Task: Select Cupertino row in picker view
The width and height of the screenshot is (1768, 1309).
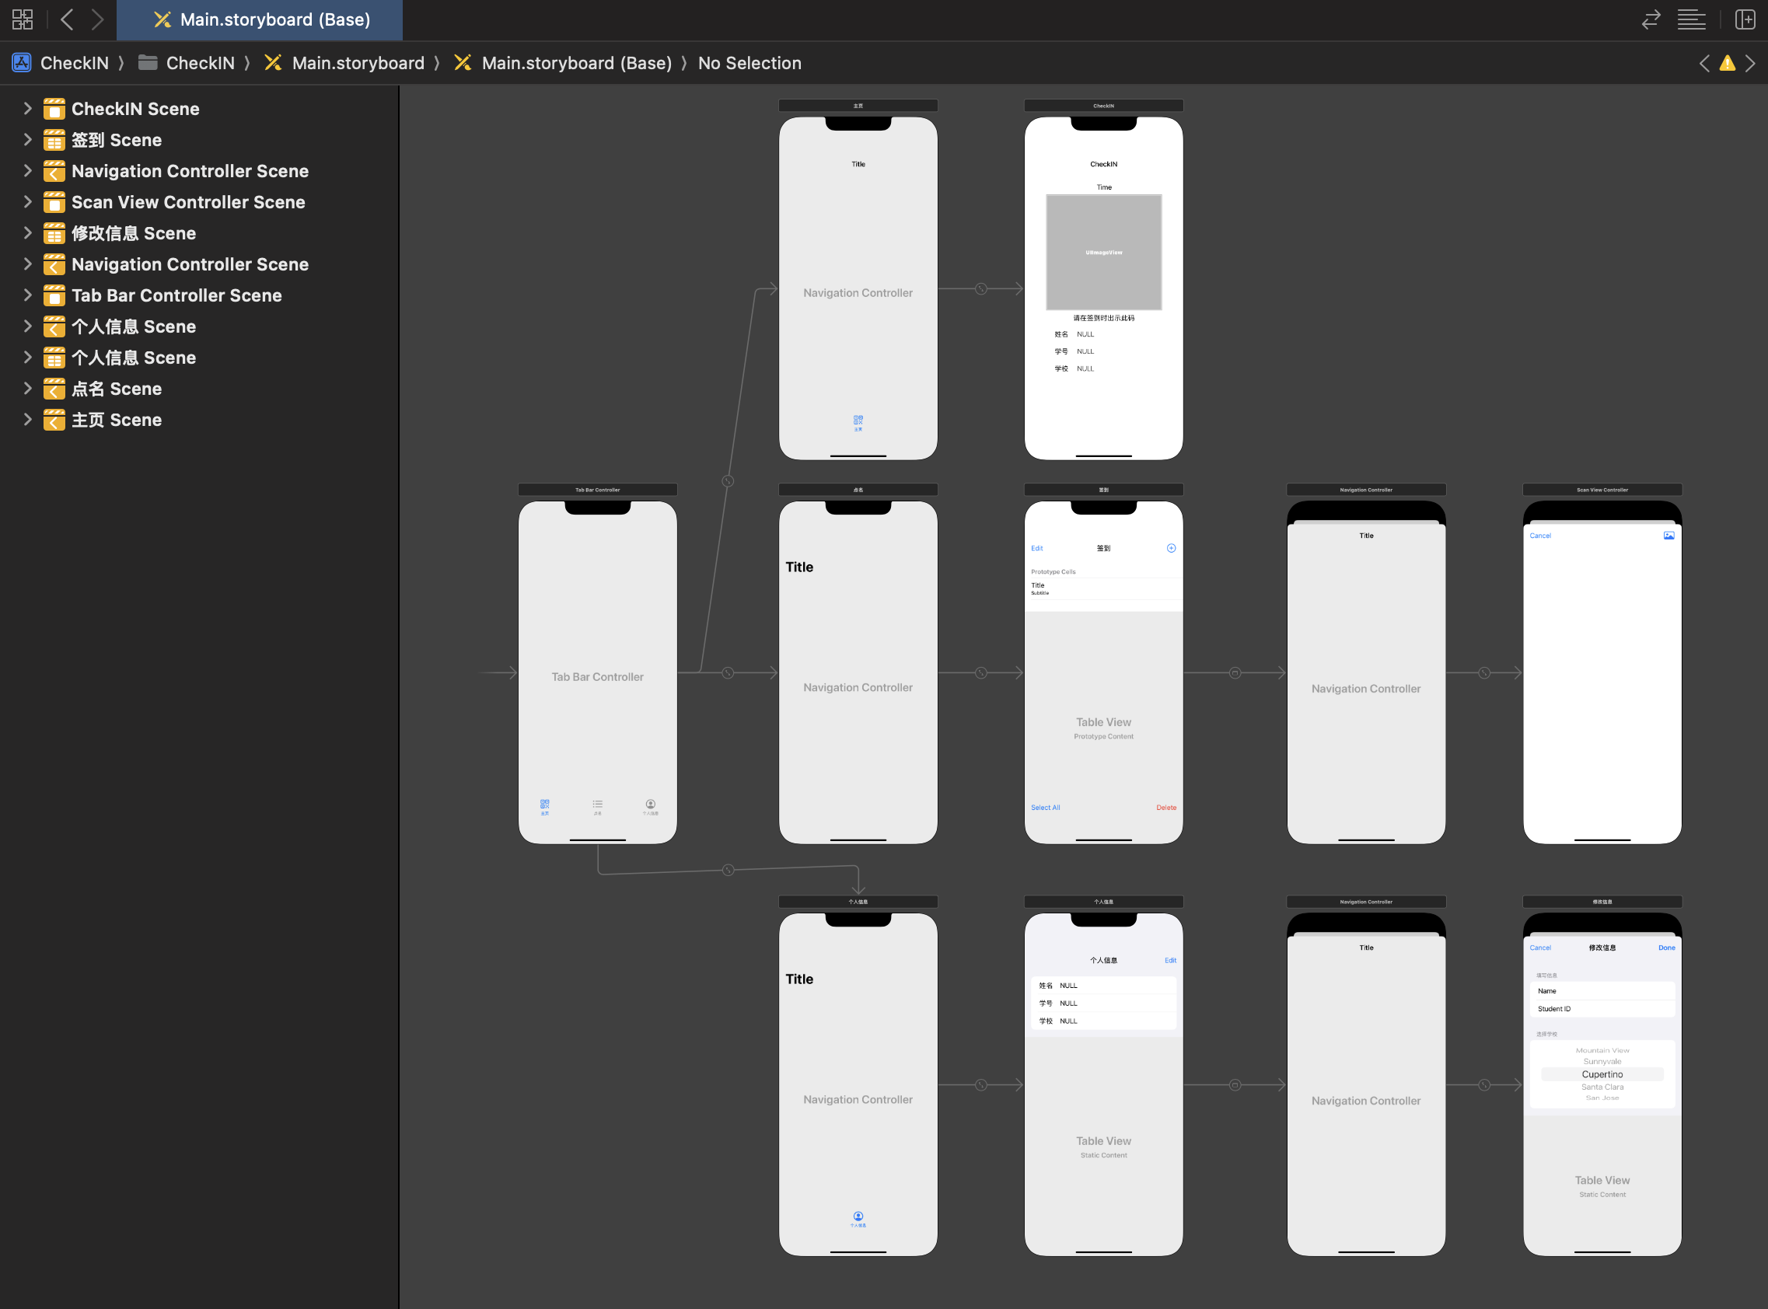Action: pyautogui.click(x=1602, y=1074)
